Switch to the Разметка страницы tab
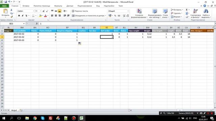The image size is (216, 121). tap(42, 6)
